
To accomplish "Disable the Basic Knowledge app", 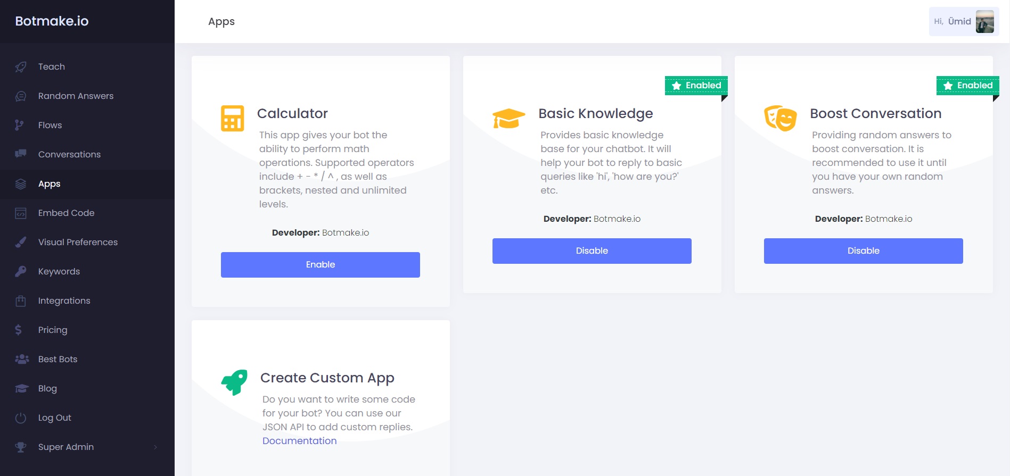I will click(x=592, y=251).
